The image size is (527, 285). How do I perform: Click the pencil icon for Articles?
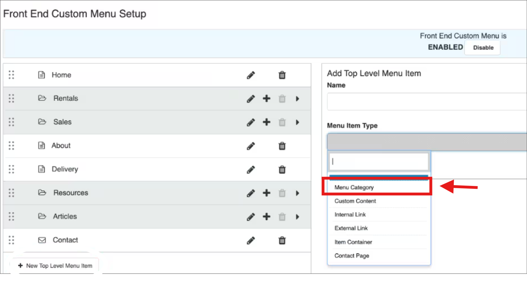coord(251,217)
